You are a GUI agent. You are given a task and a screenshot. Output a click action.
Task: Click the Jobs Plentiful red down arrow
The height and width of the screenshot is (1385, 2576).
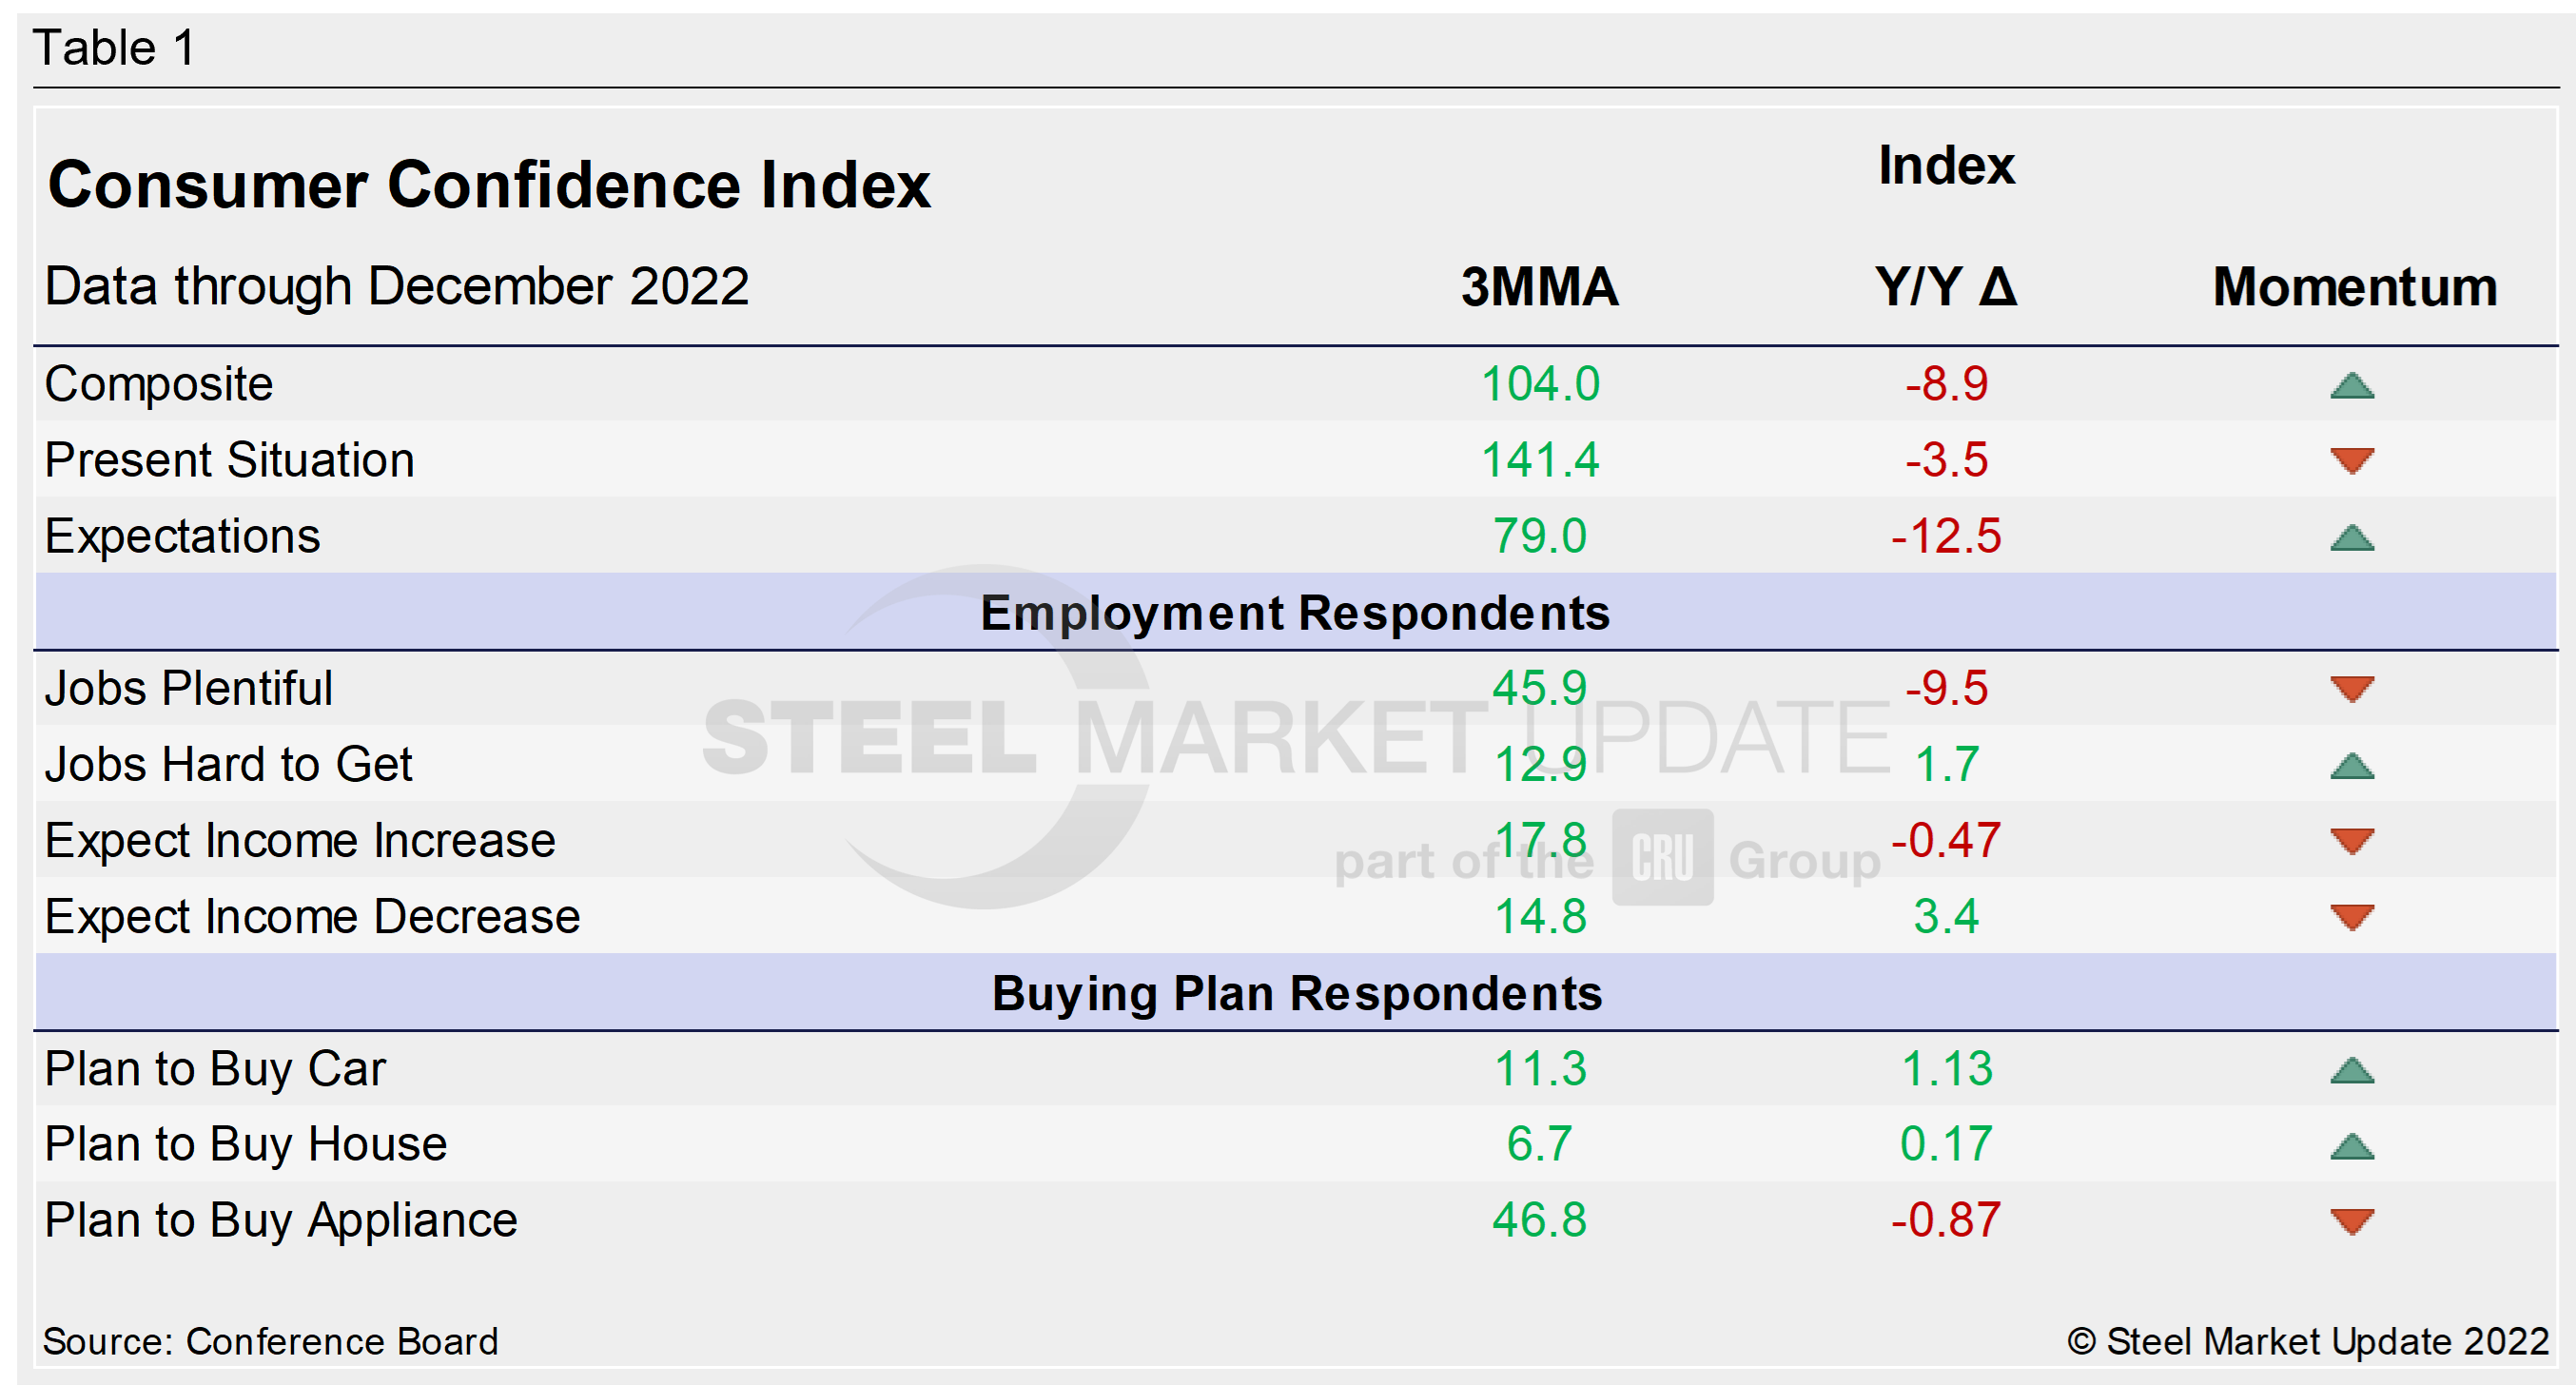[2351, 688]
